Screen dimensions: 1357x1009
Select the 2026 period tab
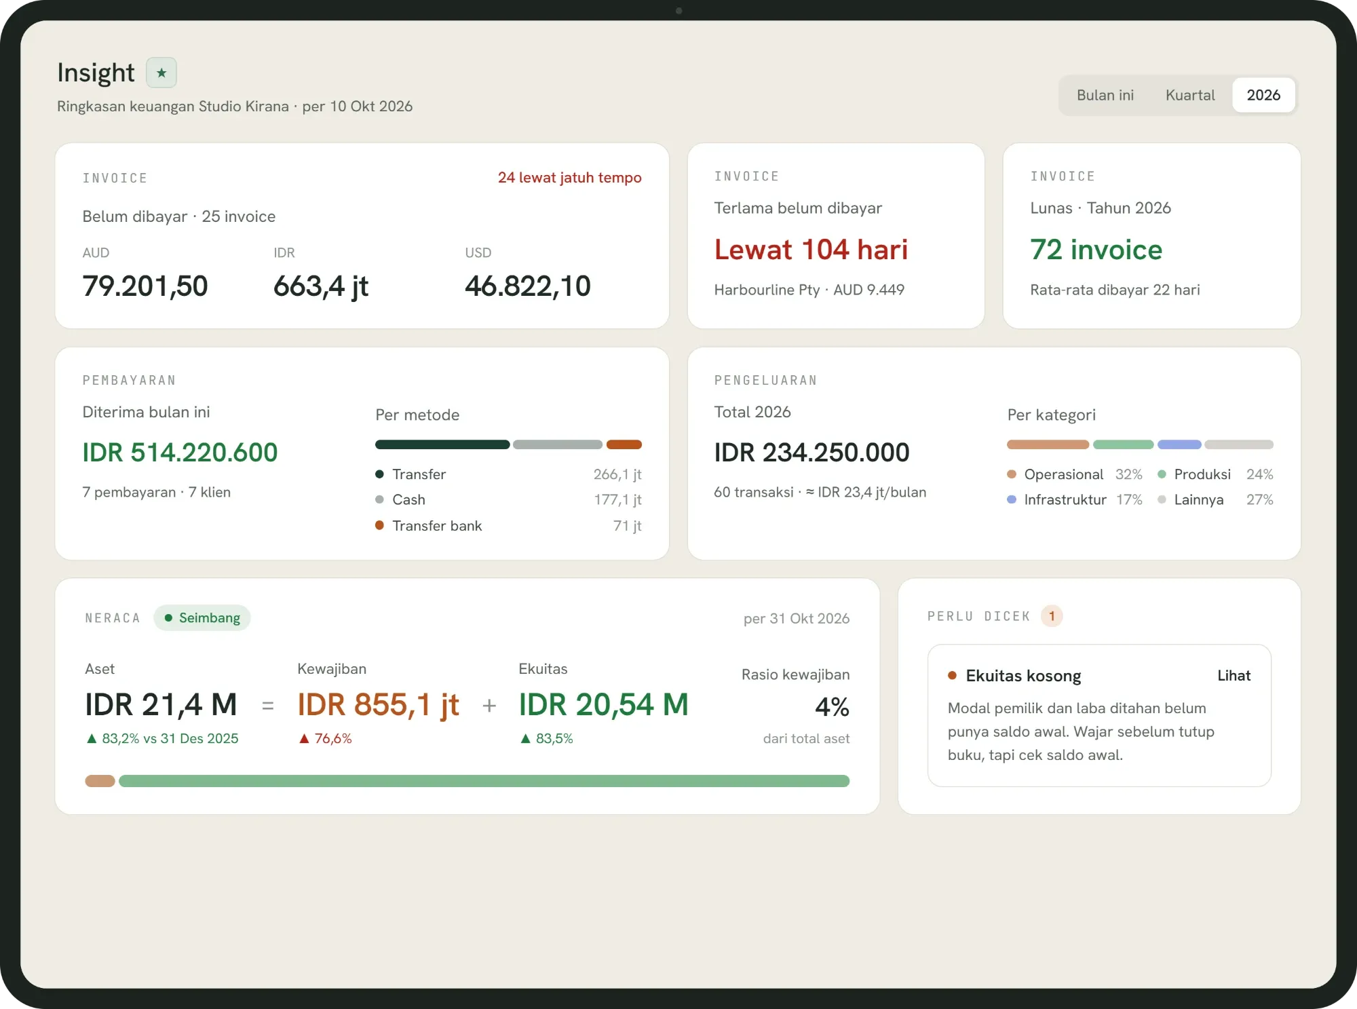click(1263, 95)
